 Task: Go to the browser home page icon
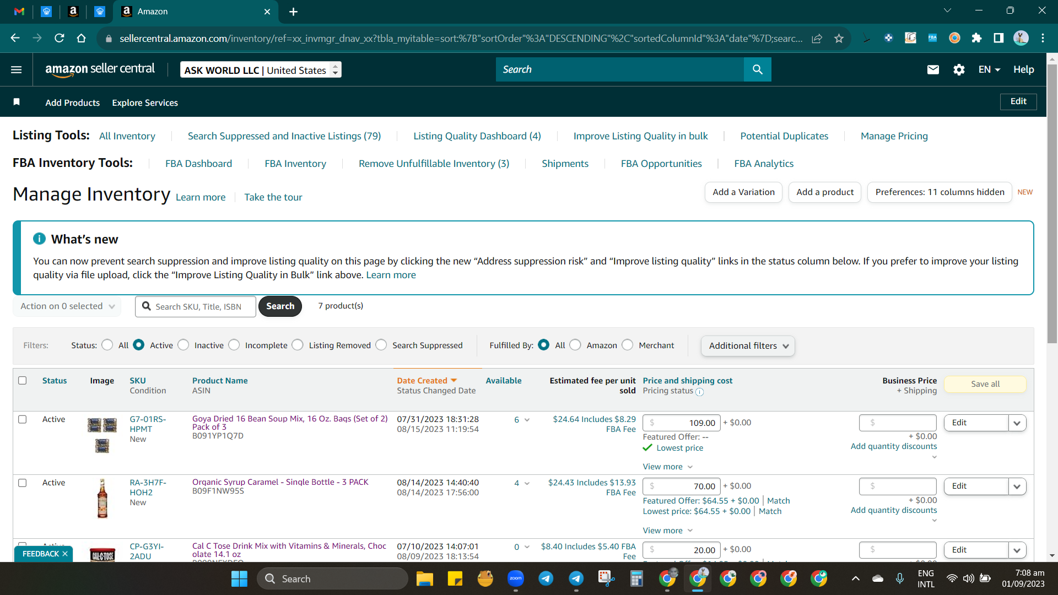[x=82, y=38]
